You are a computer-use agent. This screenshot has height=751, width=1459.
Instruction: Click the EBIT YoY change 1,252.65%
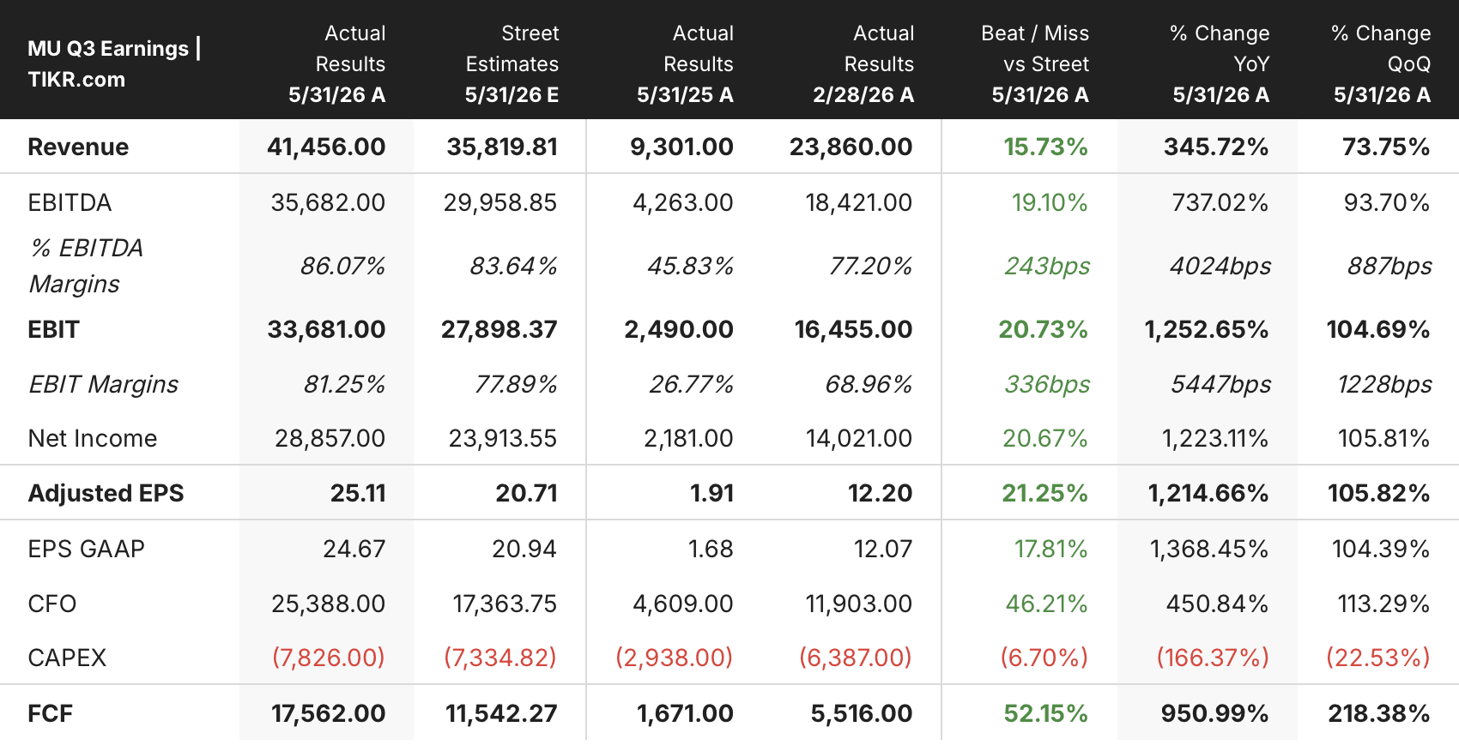(x=1207, y=329)
